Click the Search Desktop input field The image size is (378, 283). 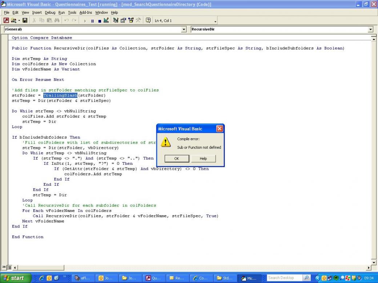pyautogui.click(x=284, y=278)
